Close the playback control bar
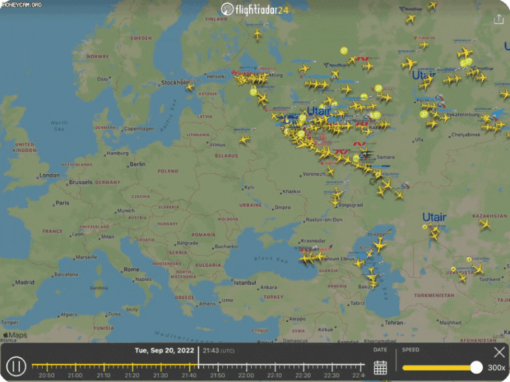510x382 pixels. pos(499,352)
